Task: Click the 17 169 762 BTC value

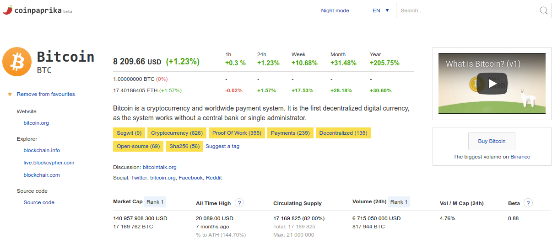Action: [x=133, y=227]
